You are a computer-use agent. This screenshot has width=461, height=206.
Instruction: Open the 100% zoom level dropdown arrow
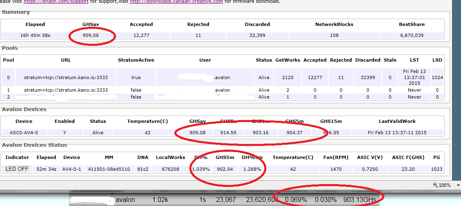459,185
